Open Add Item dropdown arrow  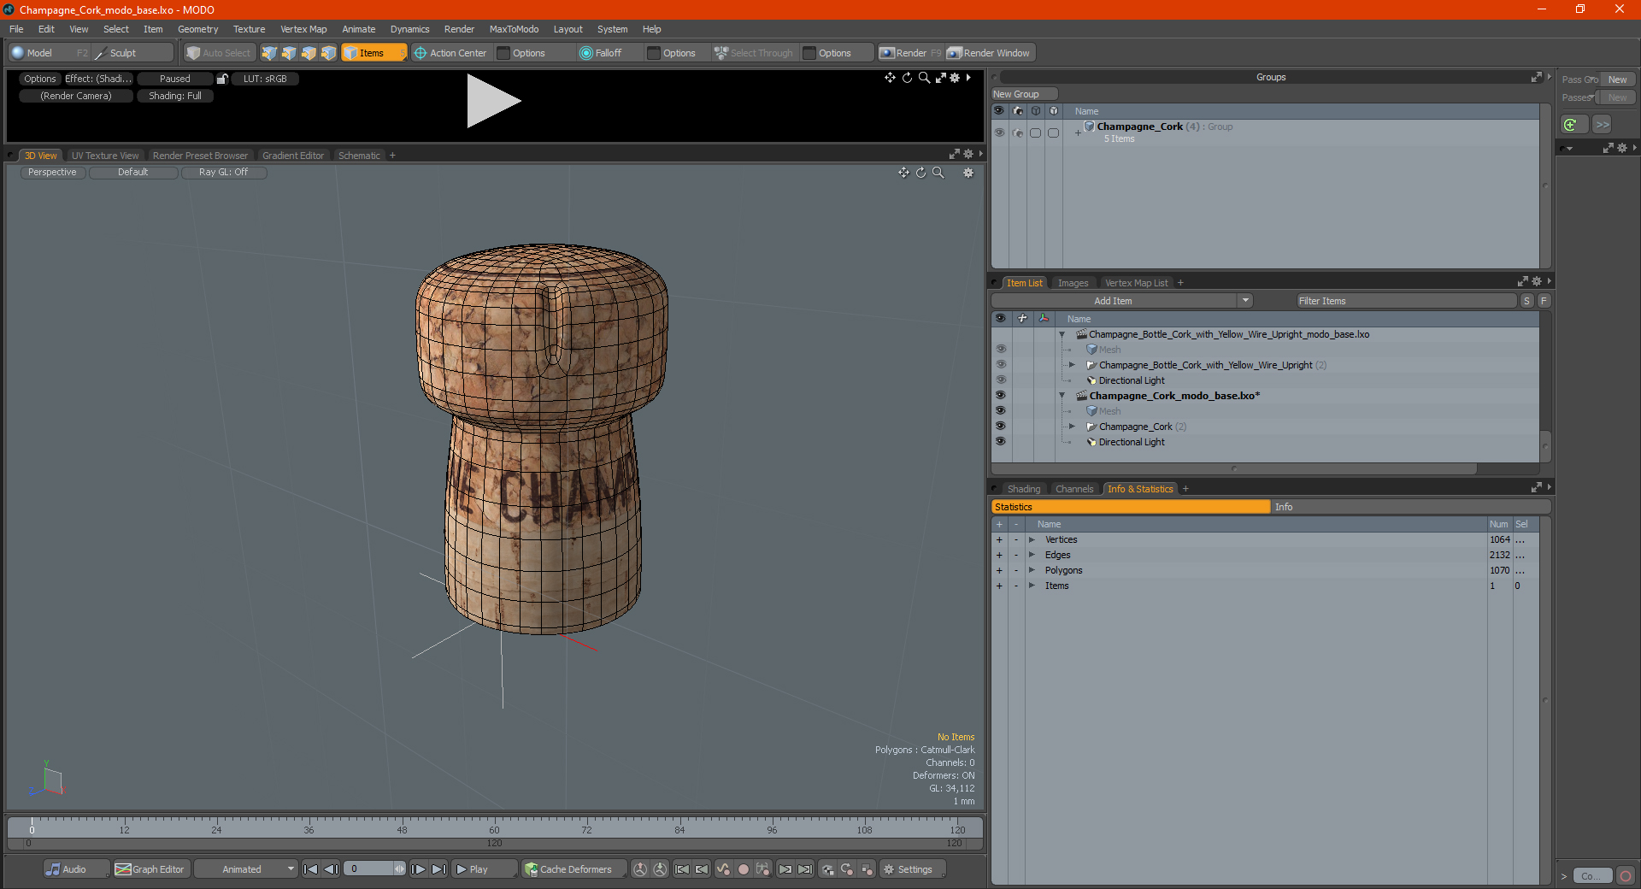tap(1245, 301)
